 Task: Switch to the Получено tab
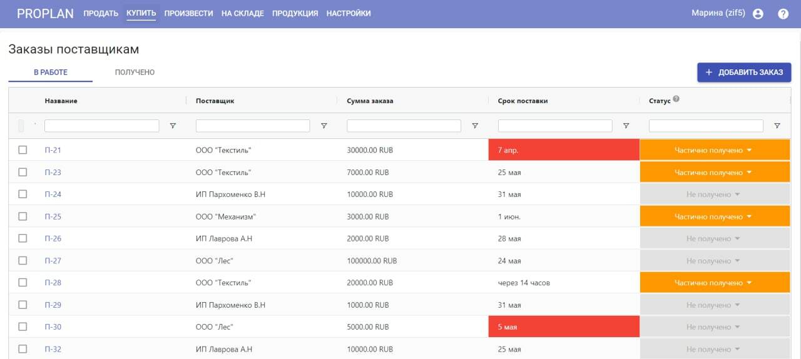(x=135, y=73)
